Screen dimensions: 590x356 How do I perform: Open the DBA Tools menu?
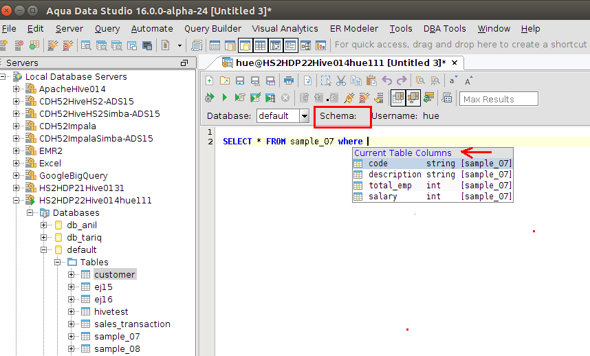pyautogui.click(x=444, y=29)
